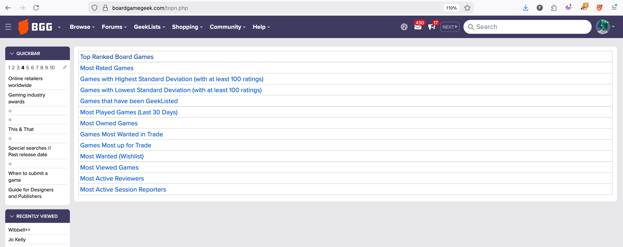Open the Browse dropdown menu

click(82, 27)
